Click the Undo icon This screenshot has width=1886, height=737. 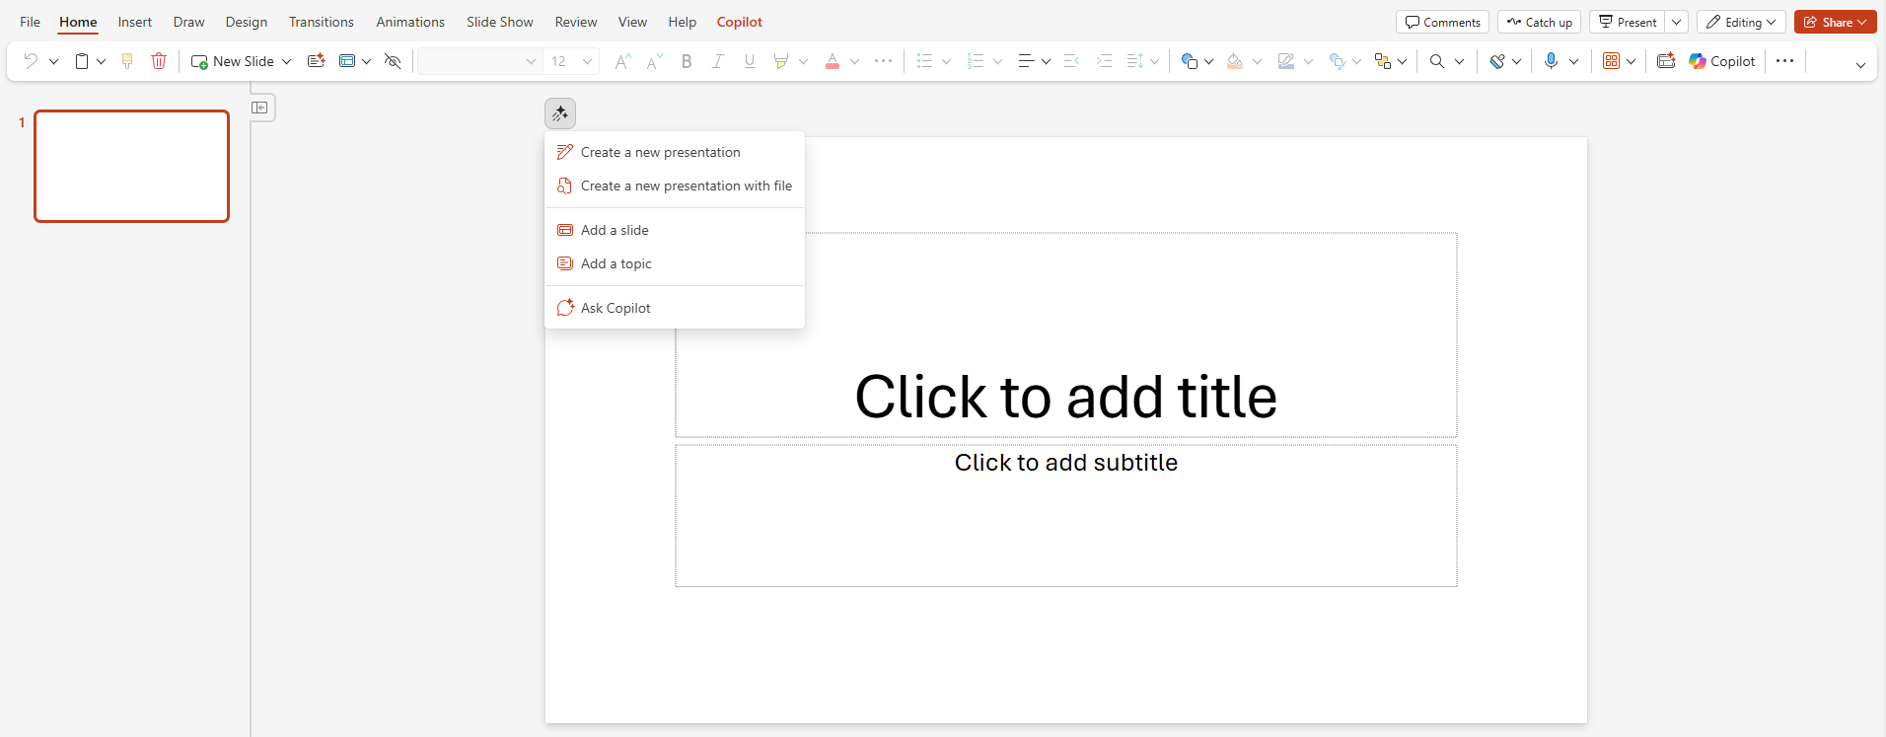click(31, 61)
